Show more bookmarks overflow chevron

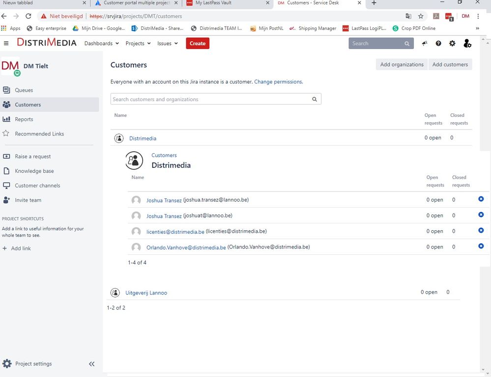coord(478,28)
